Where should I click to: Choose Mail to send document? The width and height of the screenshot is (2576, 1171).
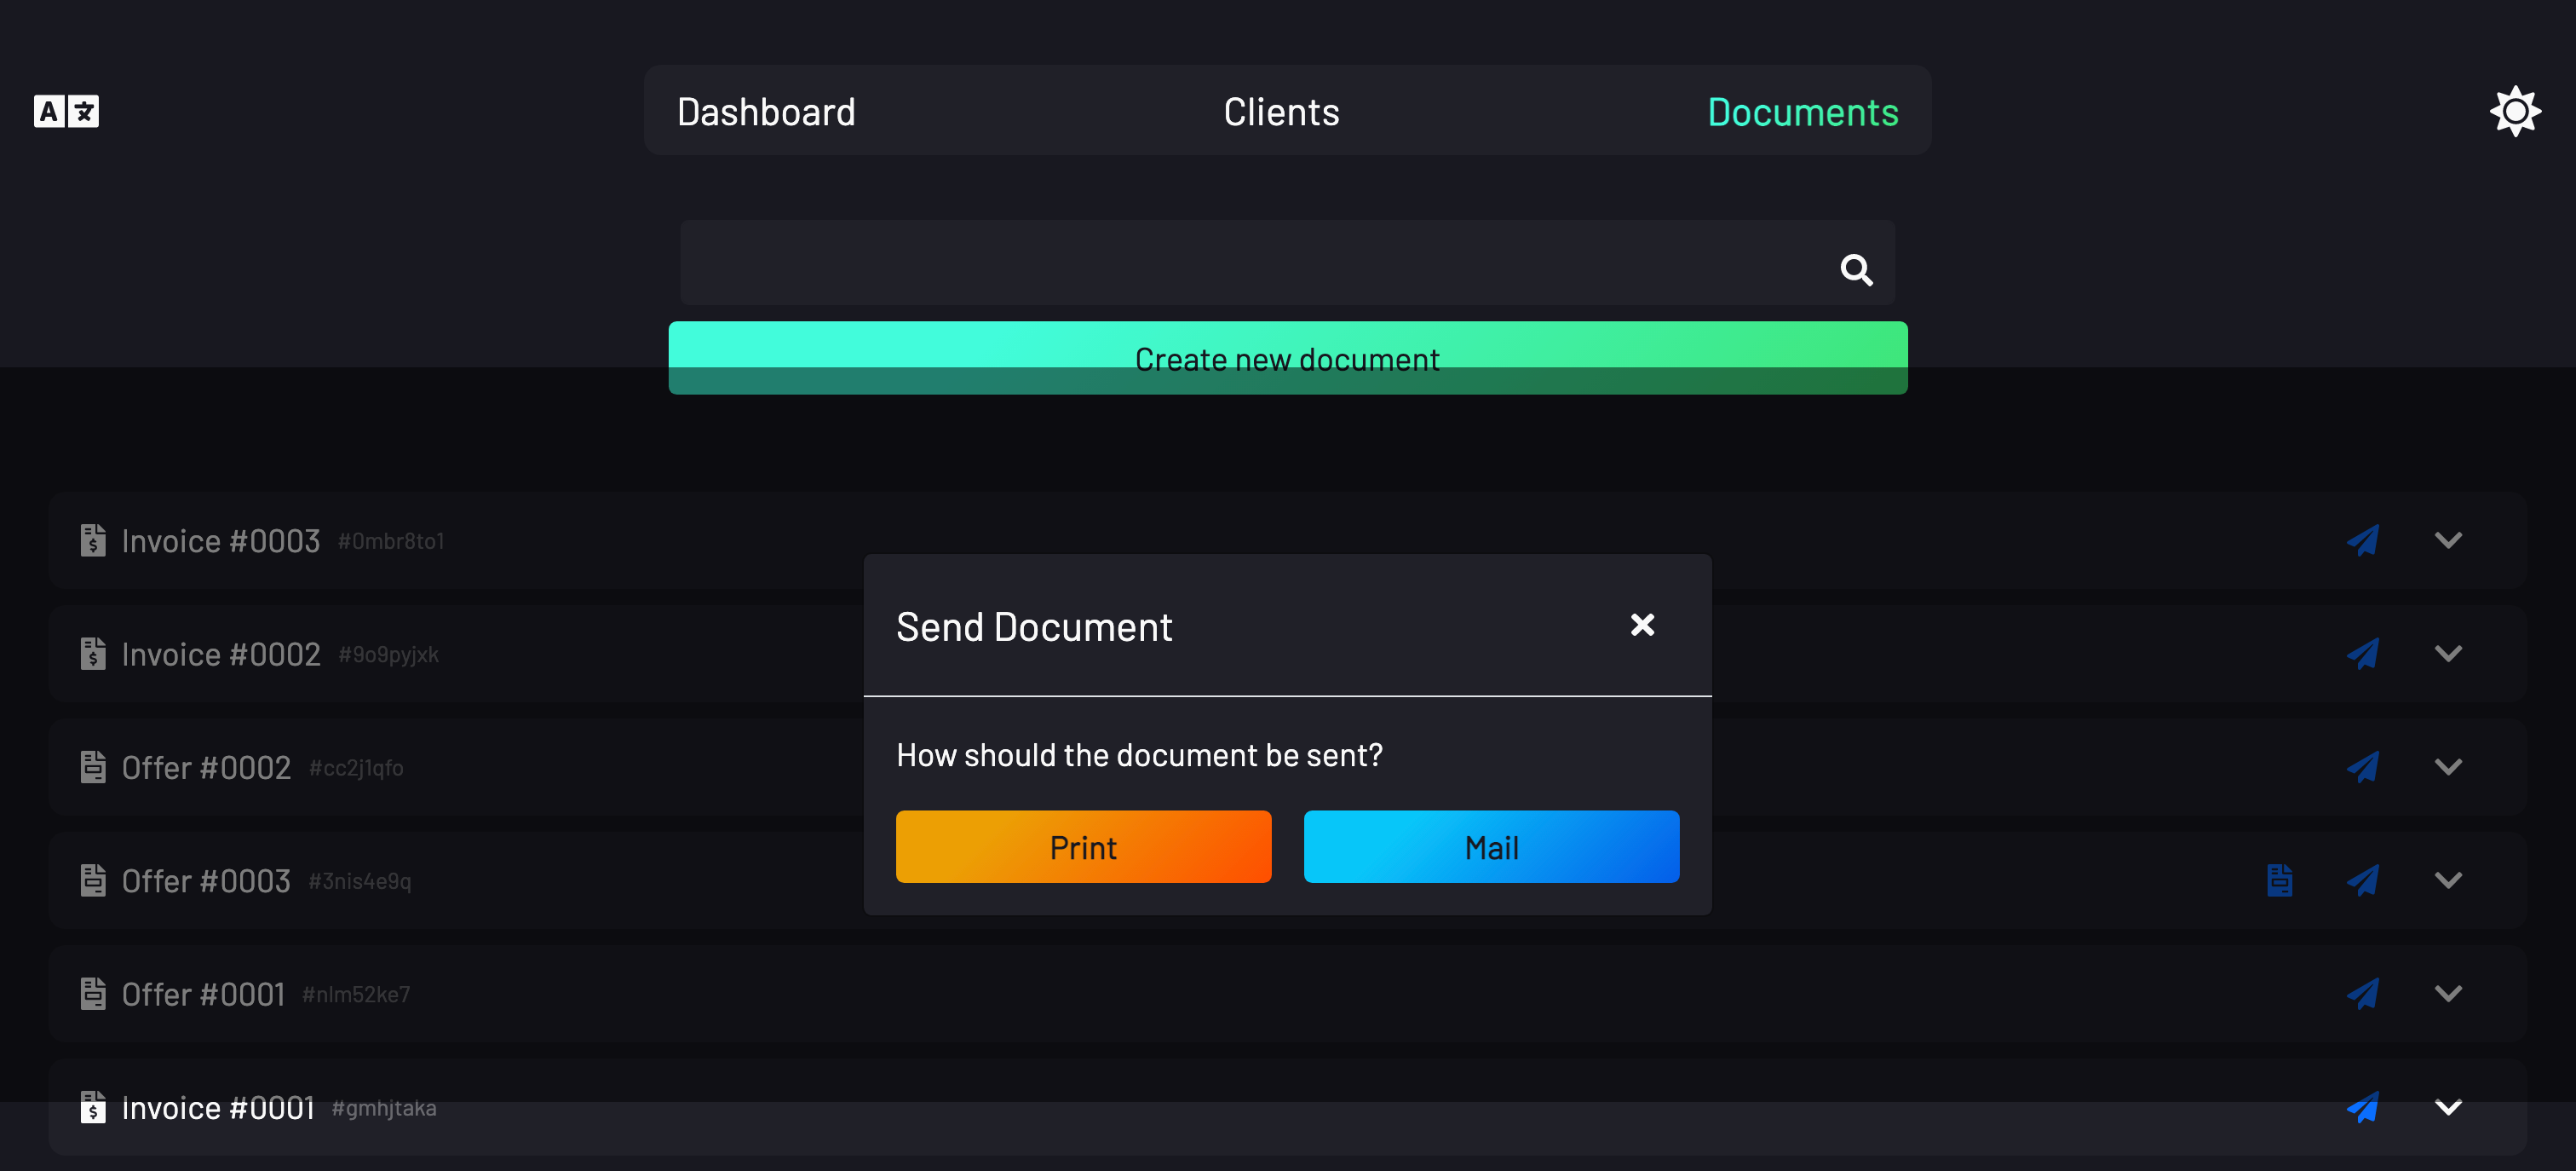tap(1491, 847)
